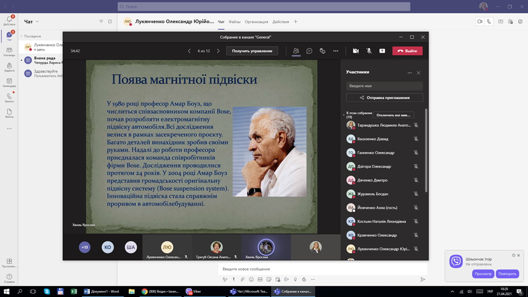The width and height of the screenshot is (528, 297).
Task: Collapse the В этом собрании section
Action: click(x=344, y=115)
